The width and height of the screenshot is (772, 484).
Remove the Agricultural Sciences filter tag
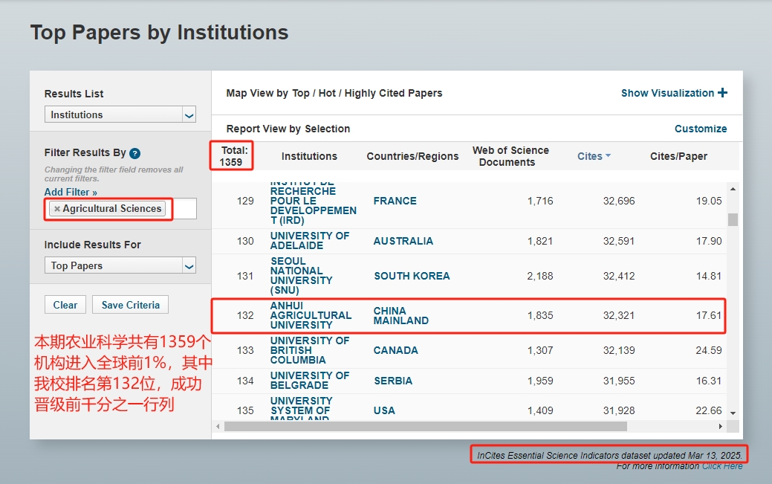(56, 209)
